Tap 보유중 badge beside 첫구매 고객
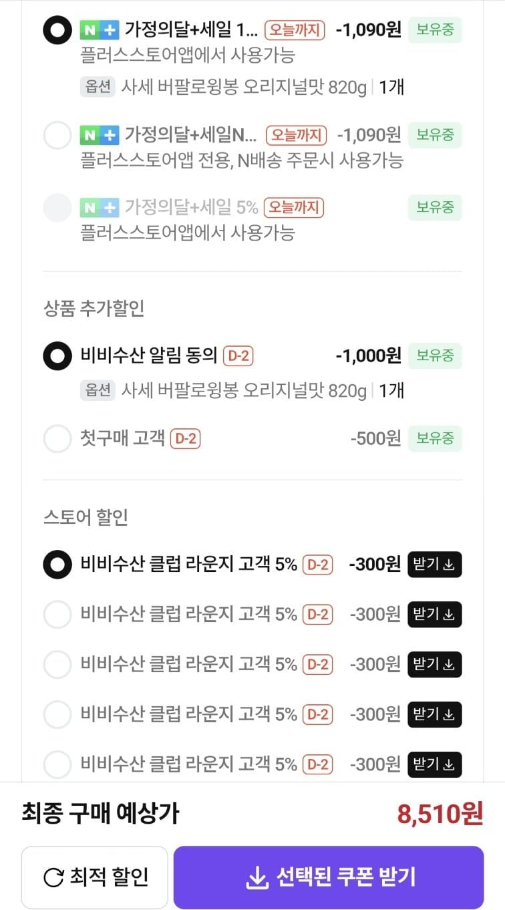The height and width of the screenshot is (910, 505). 435,439
